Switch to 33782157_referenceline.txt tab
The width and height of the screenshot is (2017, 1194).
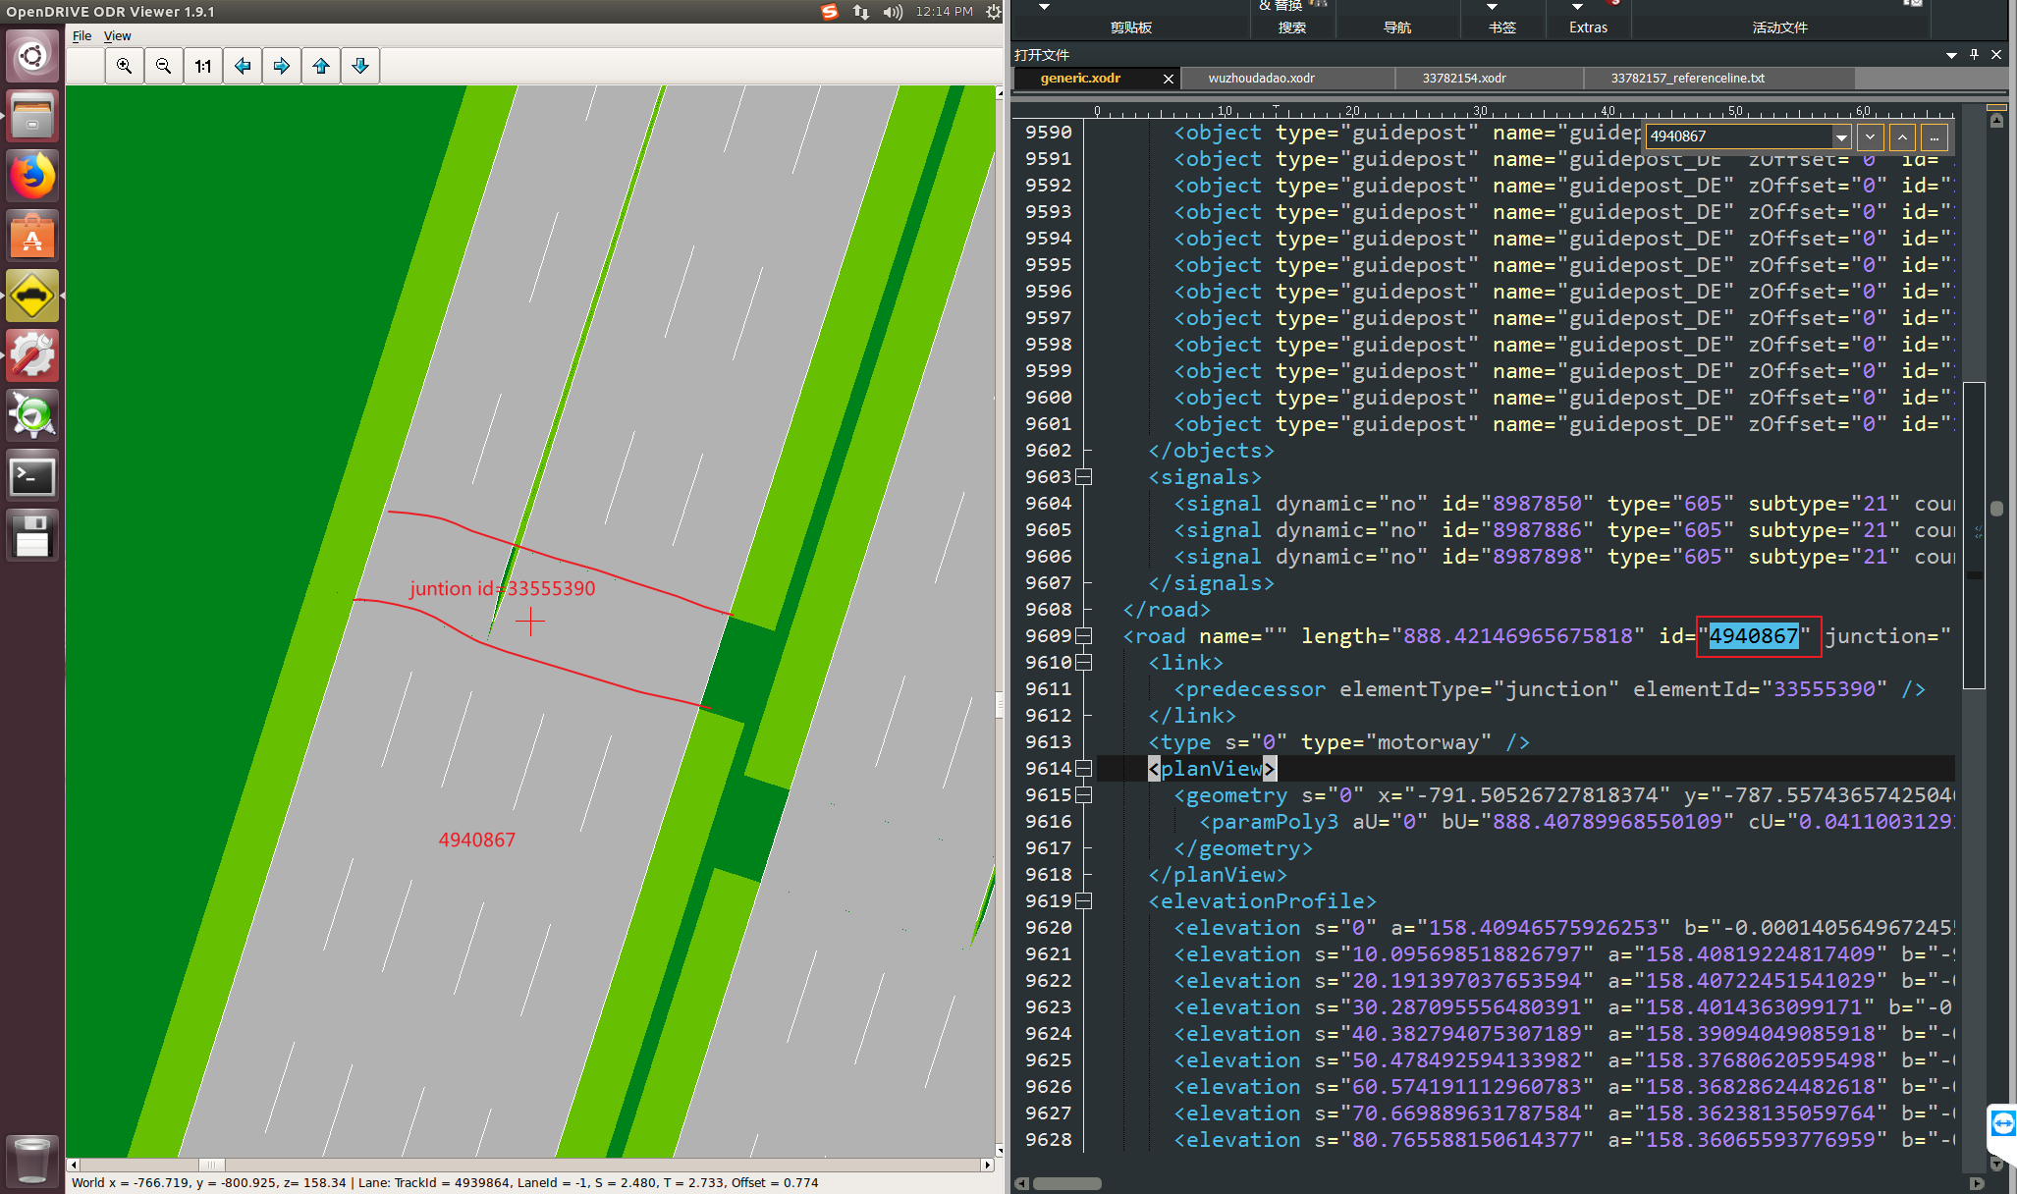coord(1687,79)
